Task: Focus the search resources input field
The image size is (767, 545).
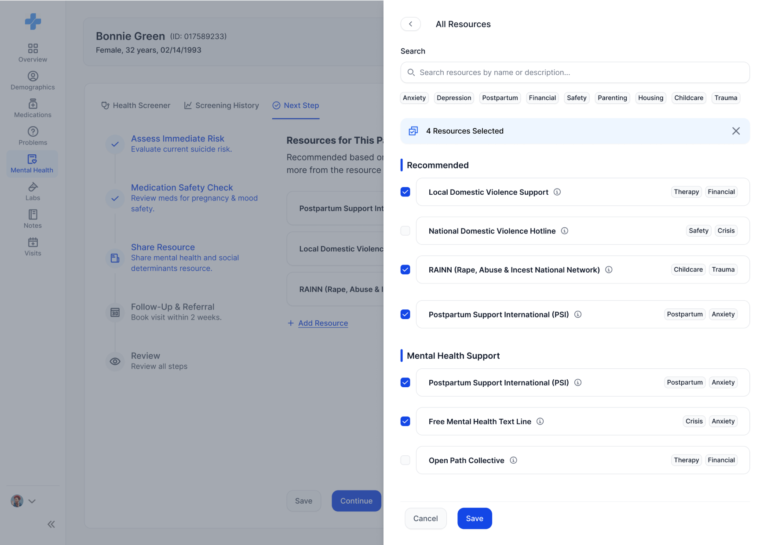Action: tap(575, 73)
